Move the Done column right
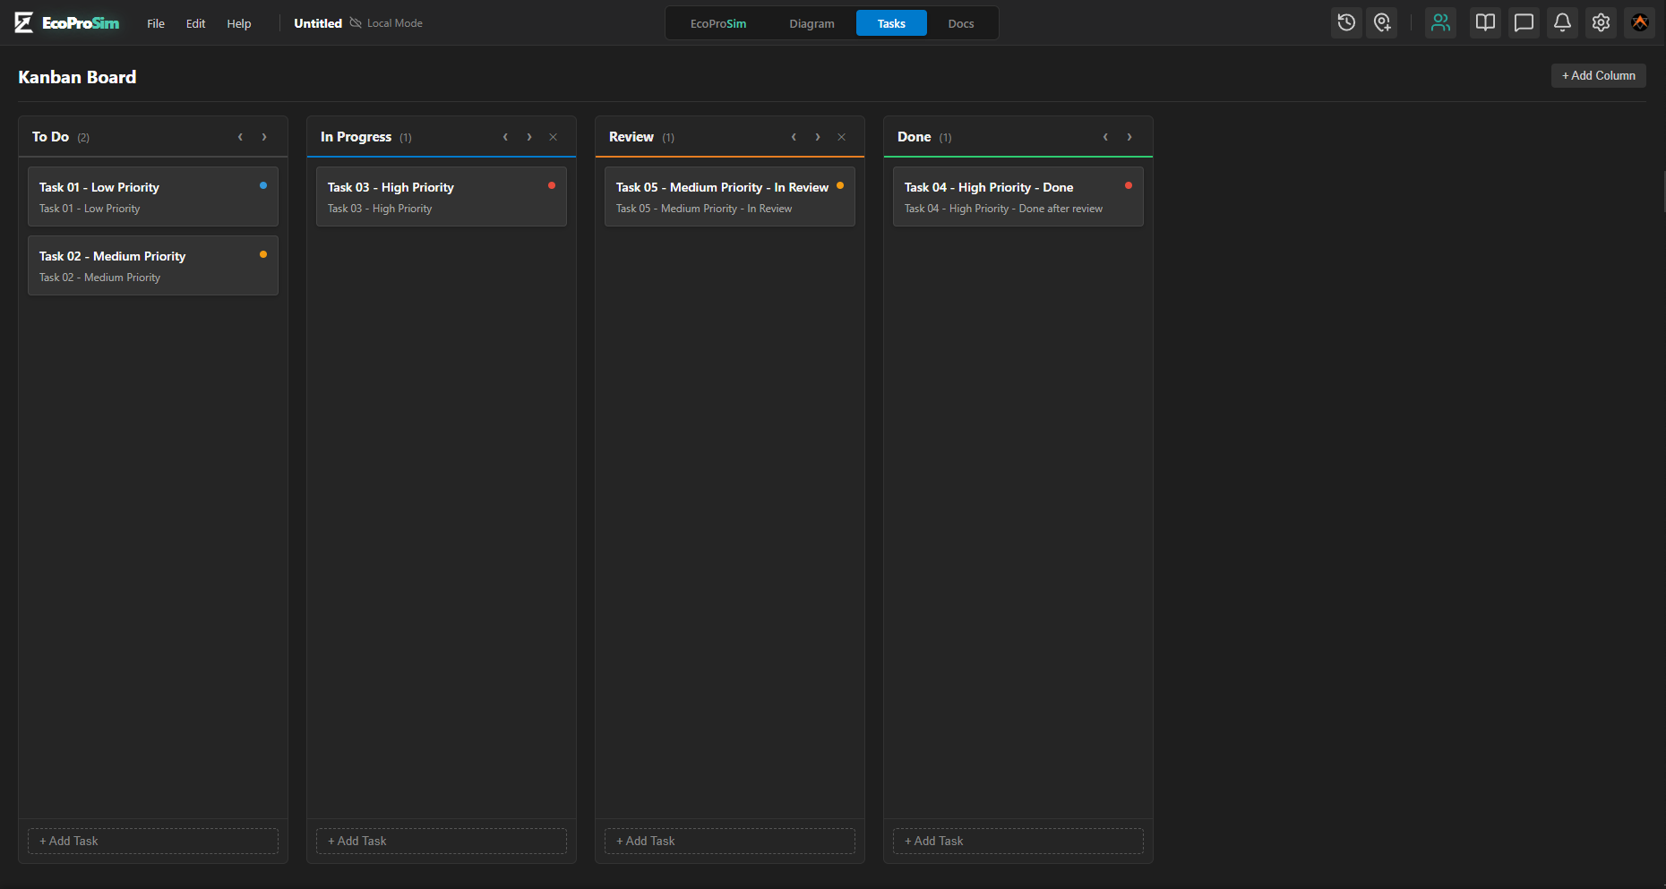Image resolution: width=1666 pixels, height=889 pixels. coord(1129,137)
